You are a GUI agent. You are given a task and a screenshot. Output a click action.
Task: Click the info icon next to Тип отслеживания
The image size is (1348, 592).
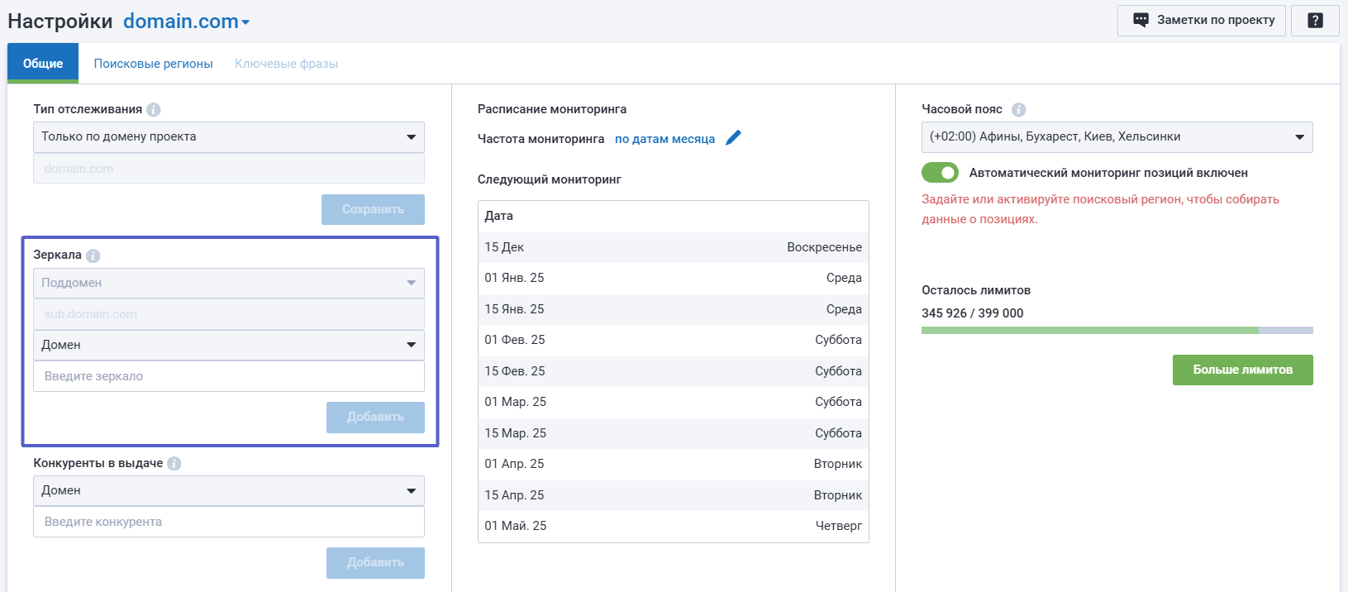[x=154, y=109]
